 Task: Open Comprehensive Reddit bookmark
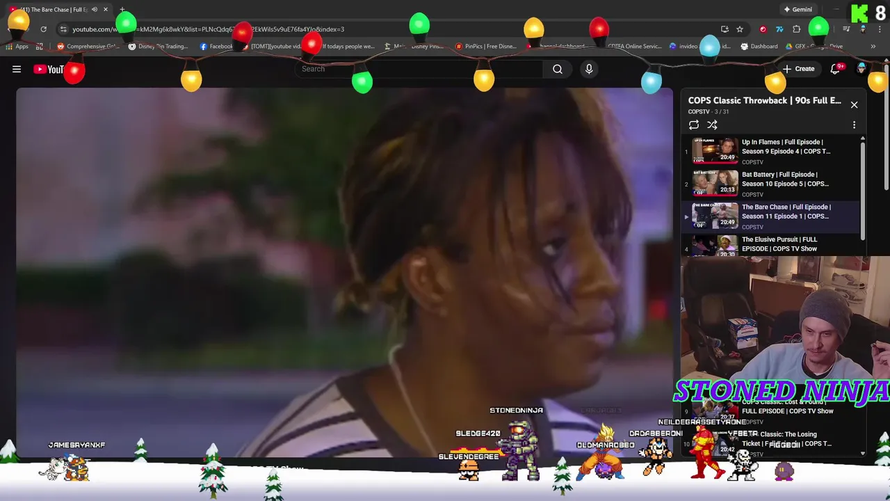click(x=88, y=47)
